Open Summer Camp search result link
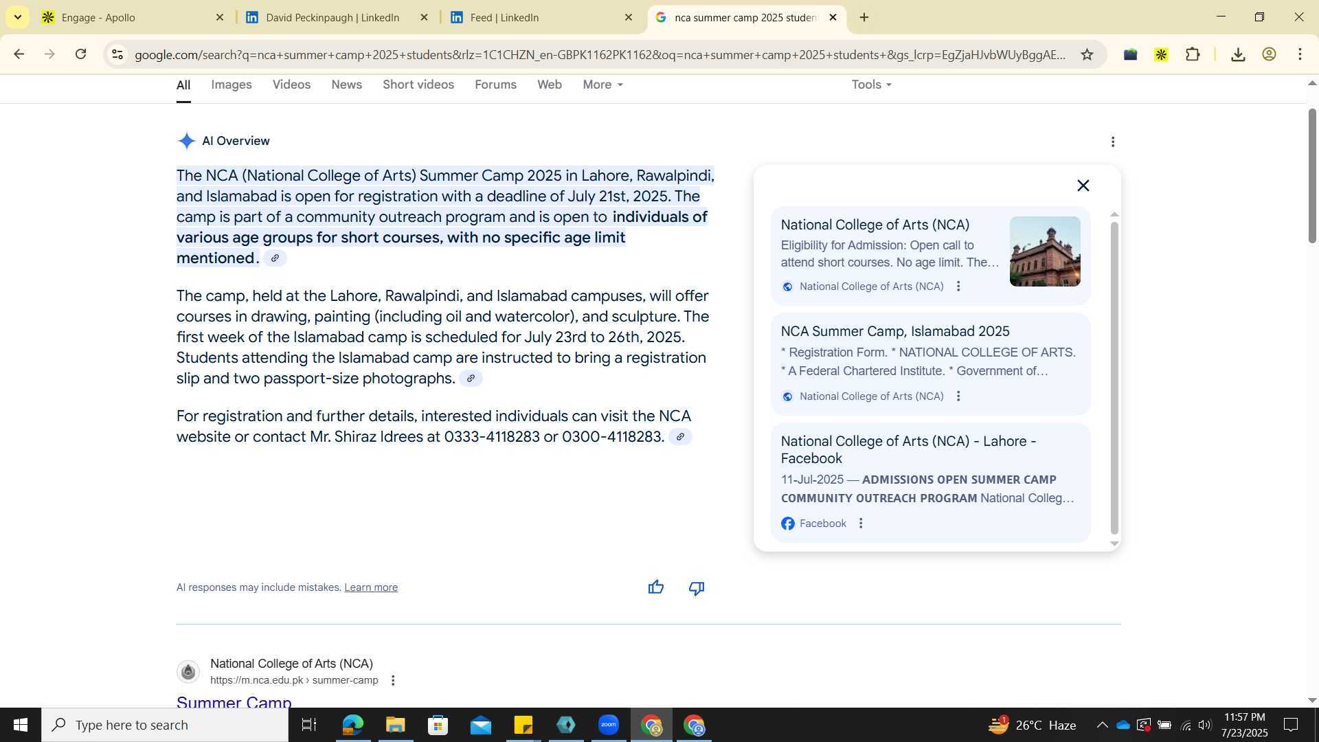 pos(234,702)
